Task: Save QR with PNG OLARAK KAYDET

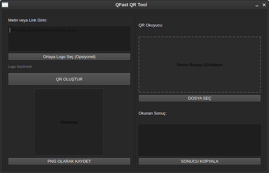Action: pos(69,161)
